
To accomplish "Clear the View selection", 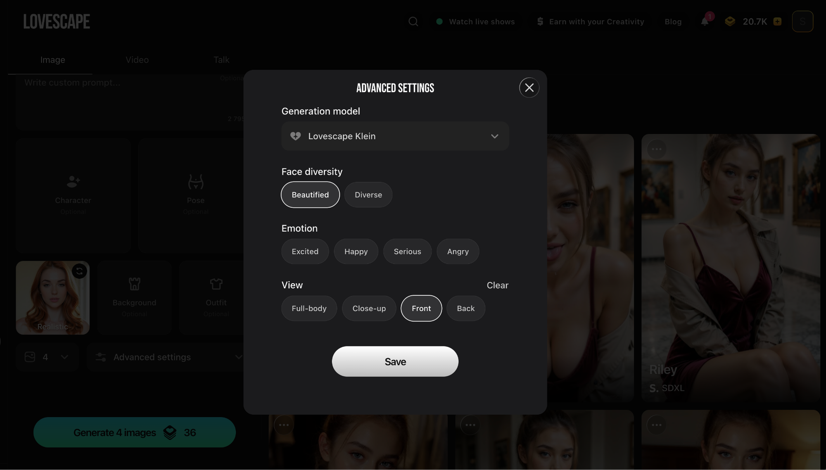I will coord(497,285).
